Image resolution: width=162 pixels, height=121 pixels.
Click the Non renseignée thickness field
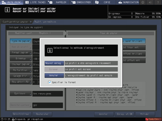(x=48, y=94)
